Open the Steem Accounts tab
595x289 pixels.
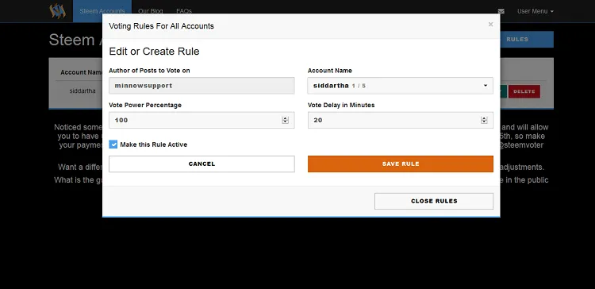coord(102,11)
